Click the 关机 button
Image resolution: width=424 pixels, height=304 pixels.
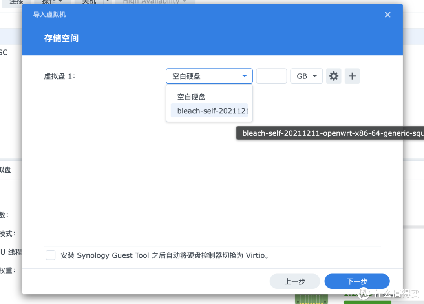89,2
